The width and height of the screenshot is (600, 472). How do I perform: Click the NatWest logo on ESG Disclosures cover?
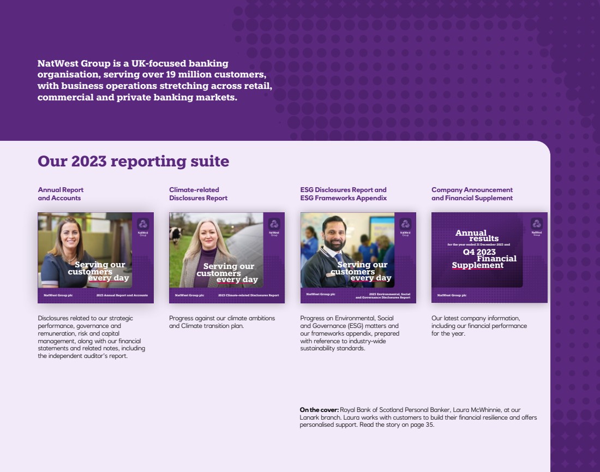click(x=405, y=226)
